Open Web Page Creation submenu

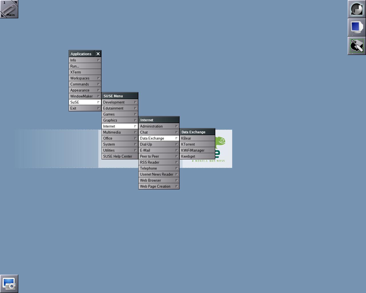pyautogui.click(x=159, y=186)
